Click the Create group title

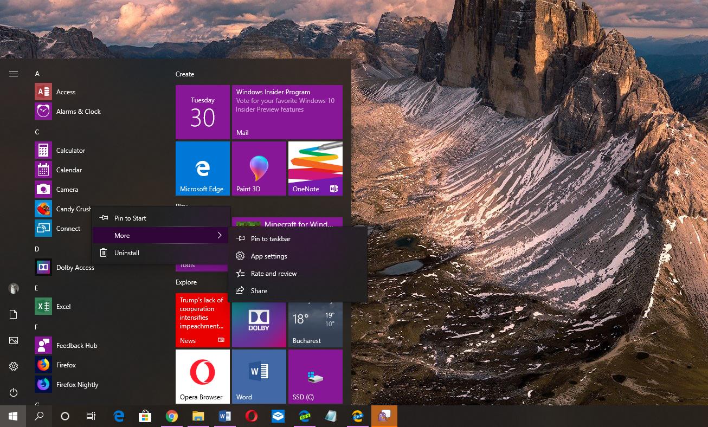click(x=185, y=74)
